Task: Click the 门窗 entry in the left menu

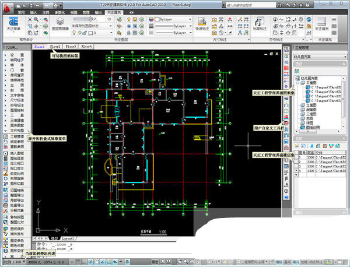Action: coord(16,75)
